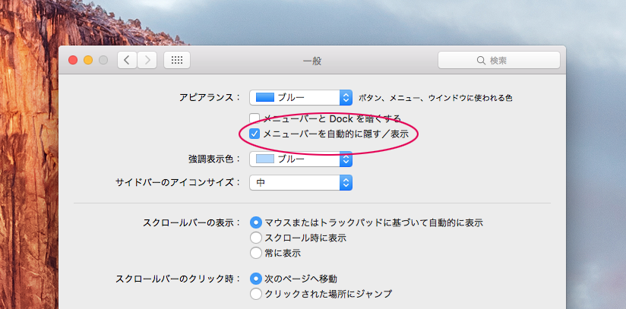Select 常に表示 radio option
The width and height of the screenshot is (626, 309).
[x=255, y=253]
